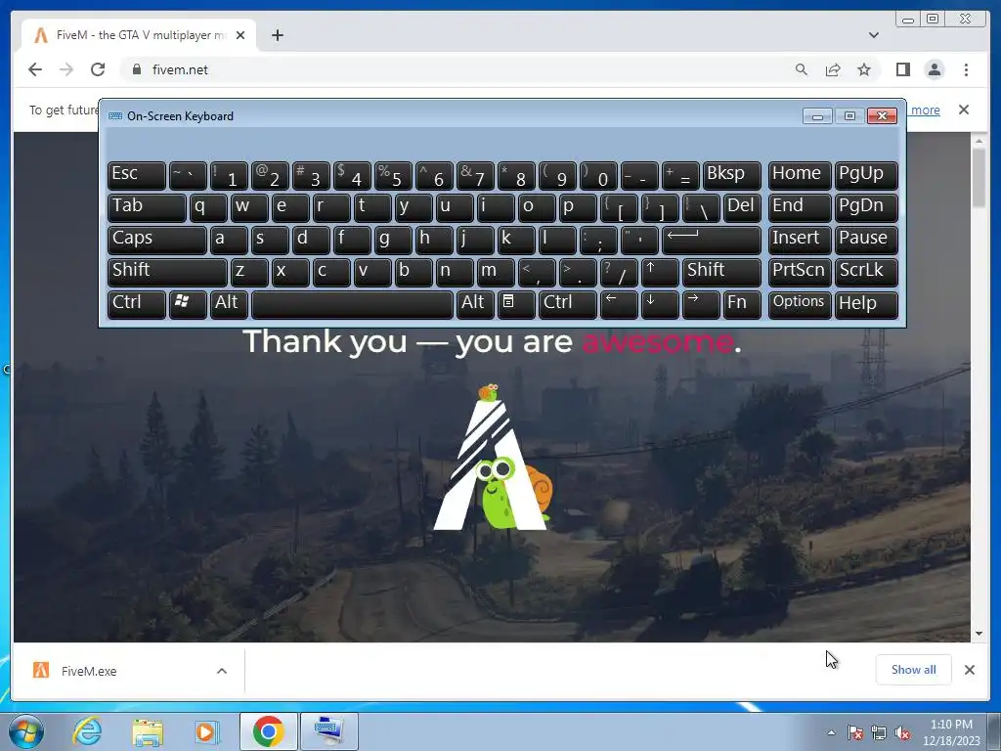Expand FiveM.exe download options
Screen dimensions: 1001x751
pos(222,671)
